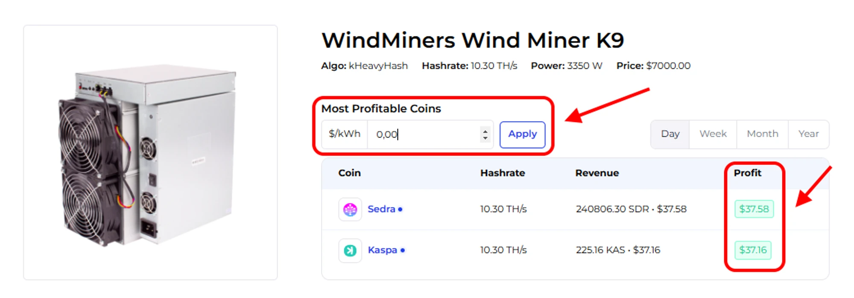The image size is (854, 298).
Task: Switch to the Day tab
Action: (x=670, y=134)
